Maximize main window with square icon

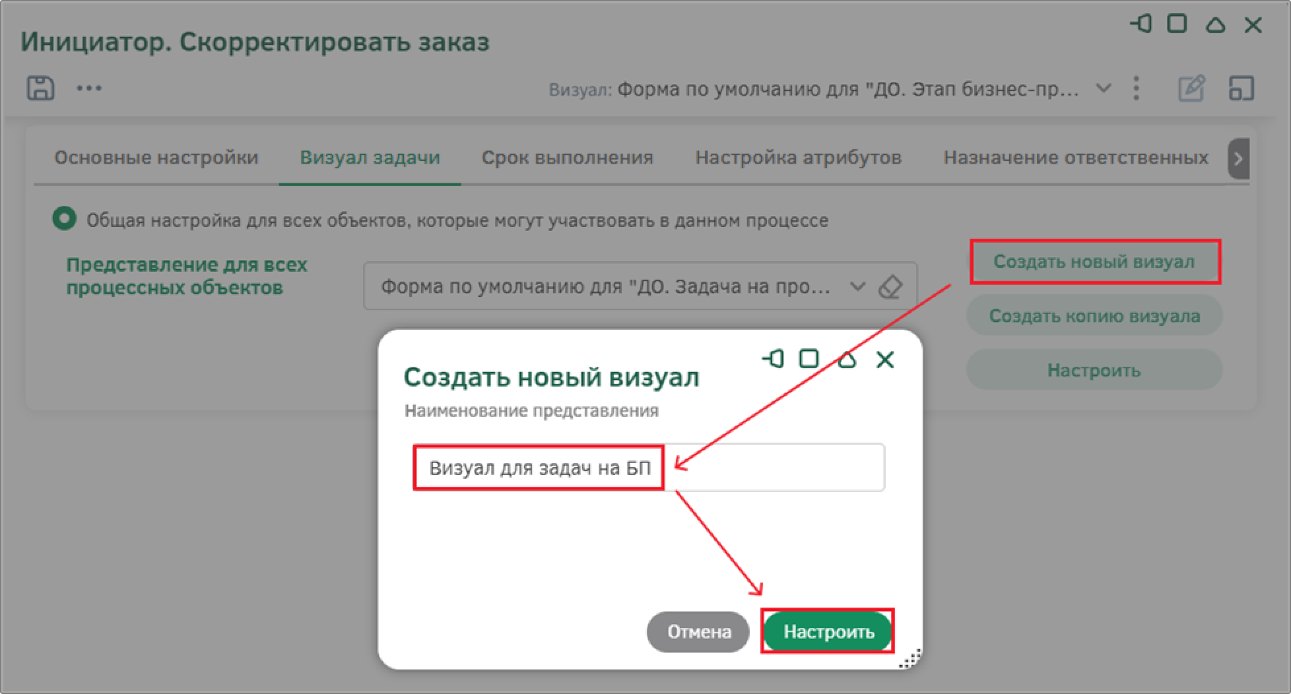point(1177,24)
